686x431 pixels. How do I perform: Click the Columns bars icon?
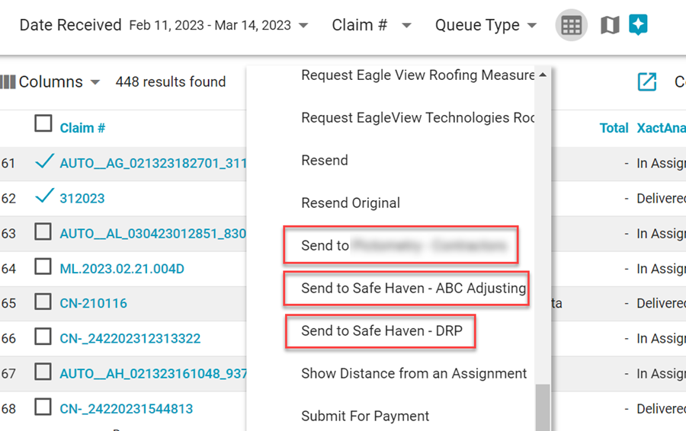click(x=8, y=81)
